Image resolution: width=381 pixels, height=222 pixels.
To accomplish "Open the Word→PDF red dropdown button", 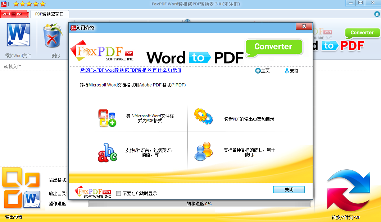I will pos(15,14).
